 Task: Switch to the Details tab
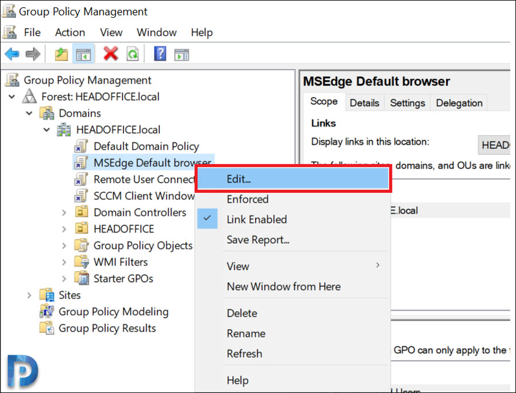(364, 103)
